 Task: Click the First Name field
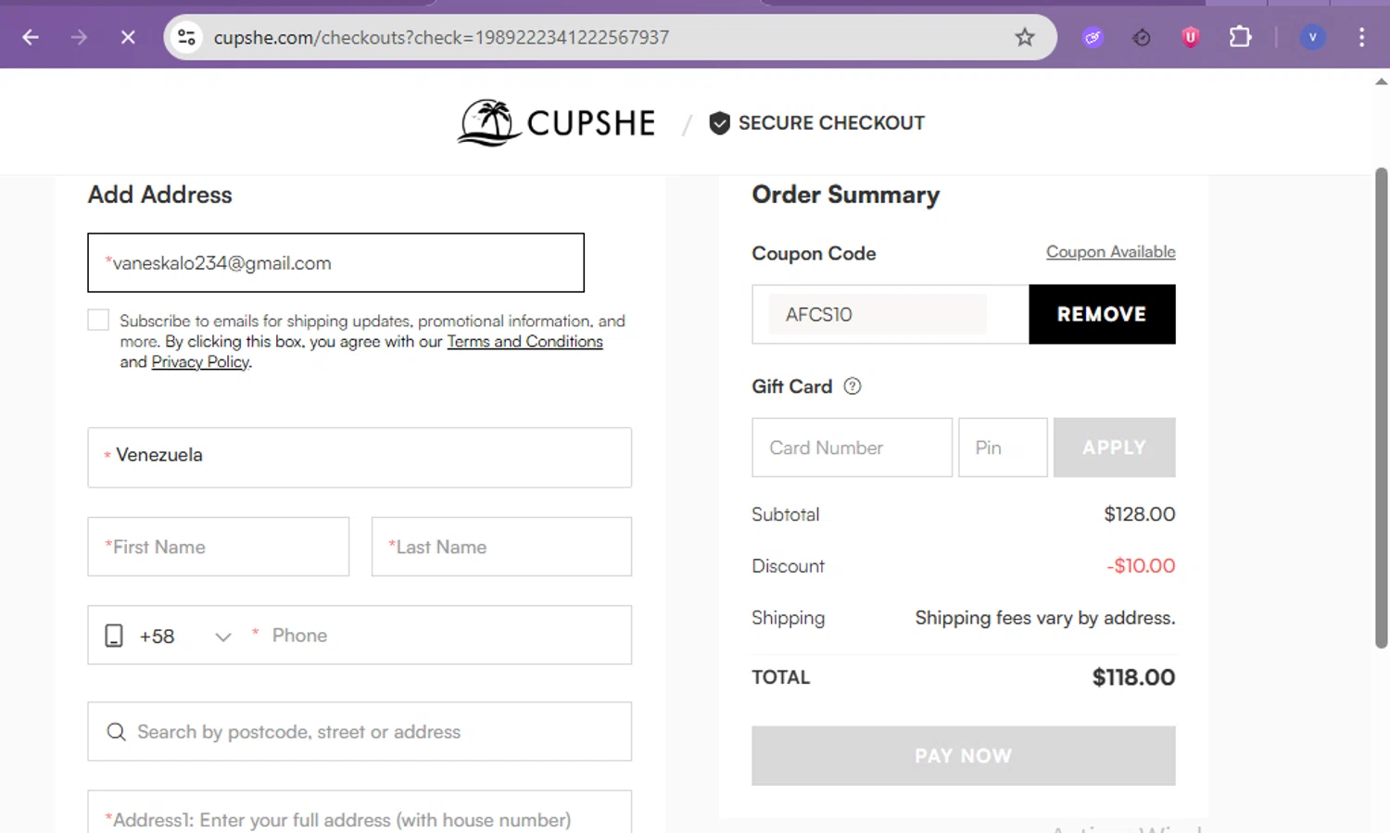(x=219, y=547)
